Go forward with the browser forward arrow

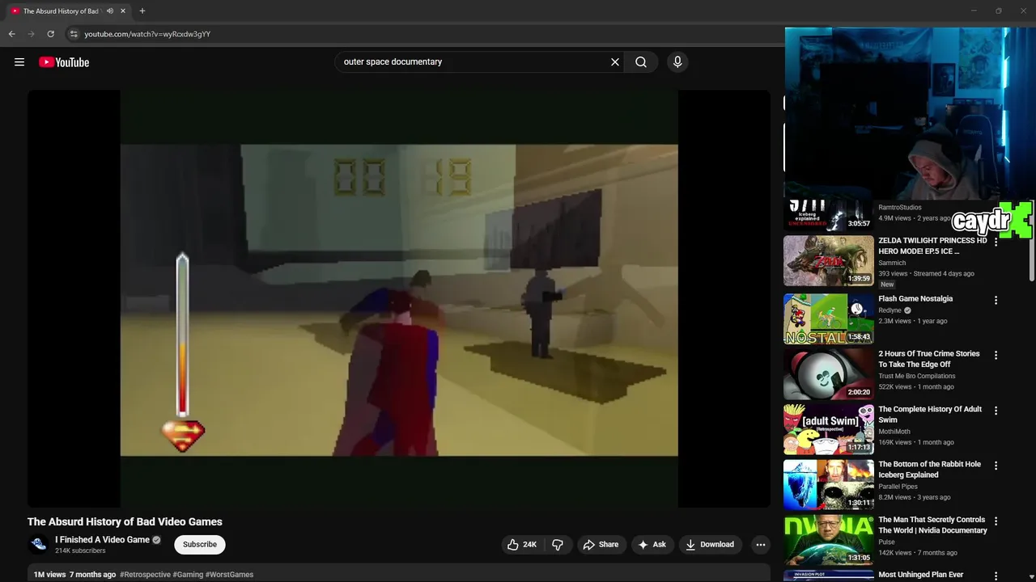pyautogui.click(x=31, y=34)
